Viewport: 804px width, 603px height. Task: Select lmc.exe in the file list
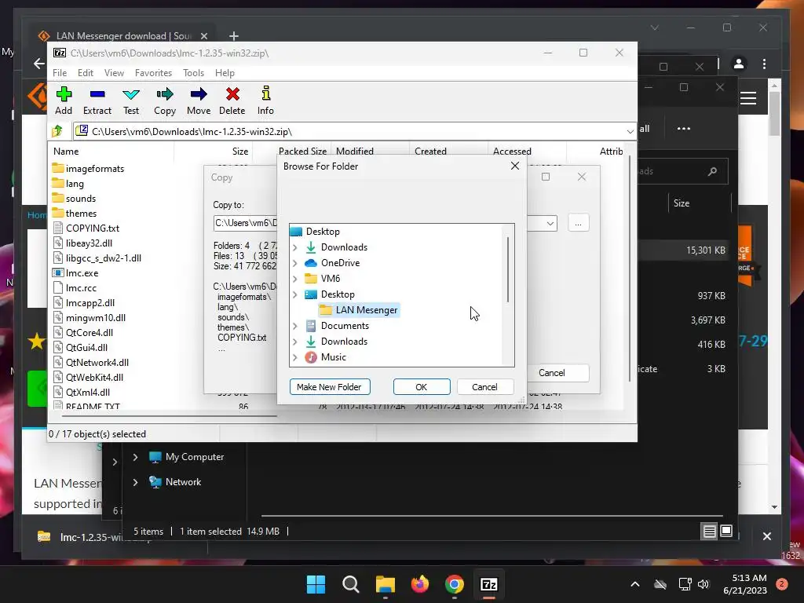pyautogui.click(x=75, y=272)
